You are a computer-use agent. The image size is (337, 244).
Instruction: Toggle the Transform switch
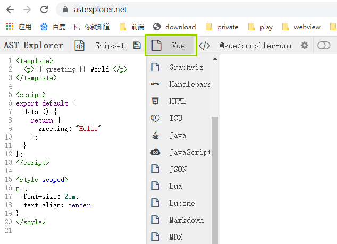point(324,46)
